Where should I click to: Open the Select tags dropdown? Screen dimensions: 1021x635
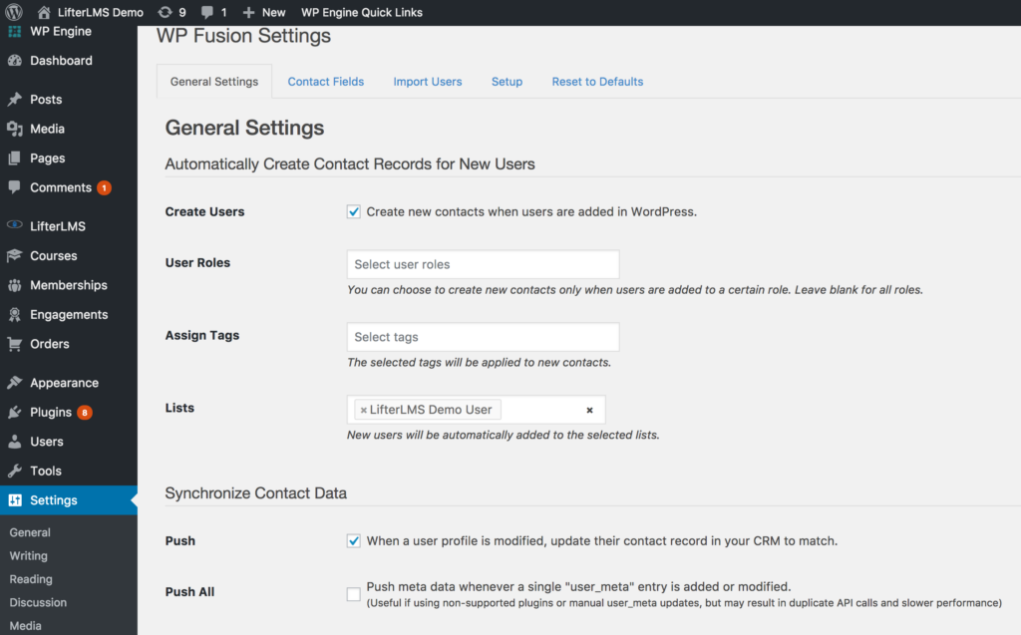pyautogui.click(x=484, y=337)
